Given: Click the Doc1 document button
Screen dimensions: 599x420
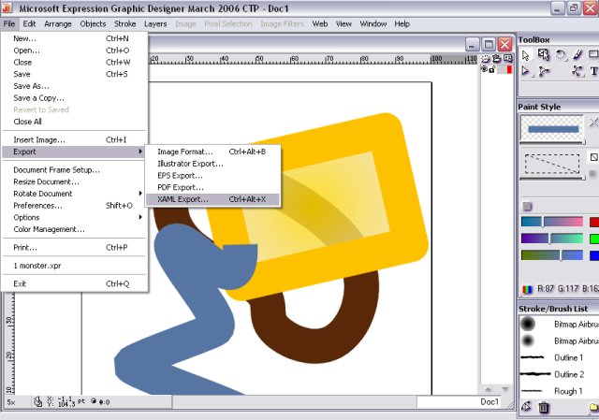Looking at the screenshot, I should click(489, 402).
